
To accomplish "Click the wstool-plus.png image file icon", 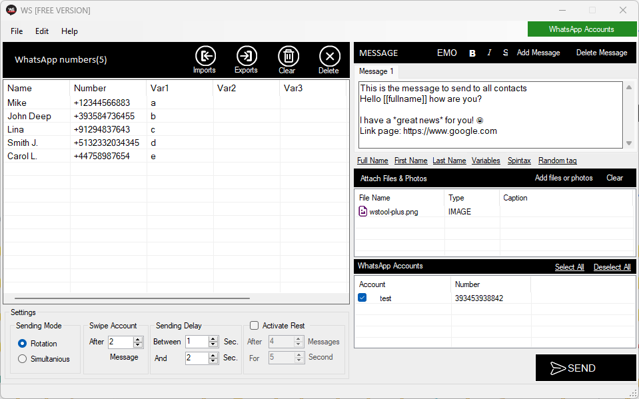I will tap(363, 212).
